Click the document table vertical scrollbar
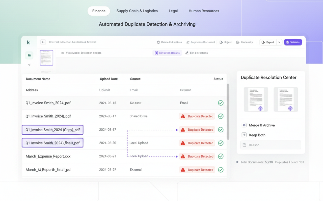This screenshot has width=323, height=201. [228, 112]
